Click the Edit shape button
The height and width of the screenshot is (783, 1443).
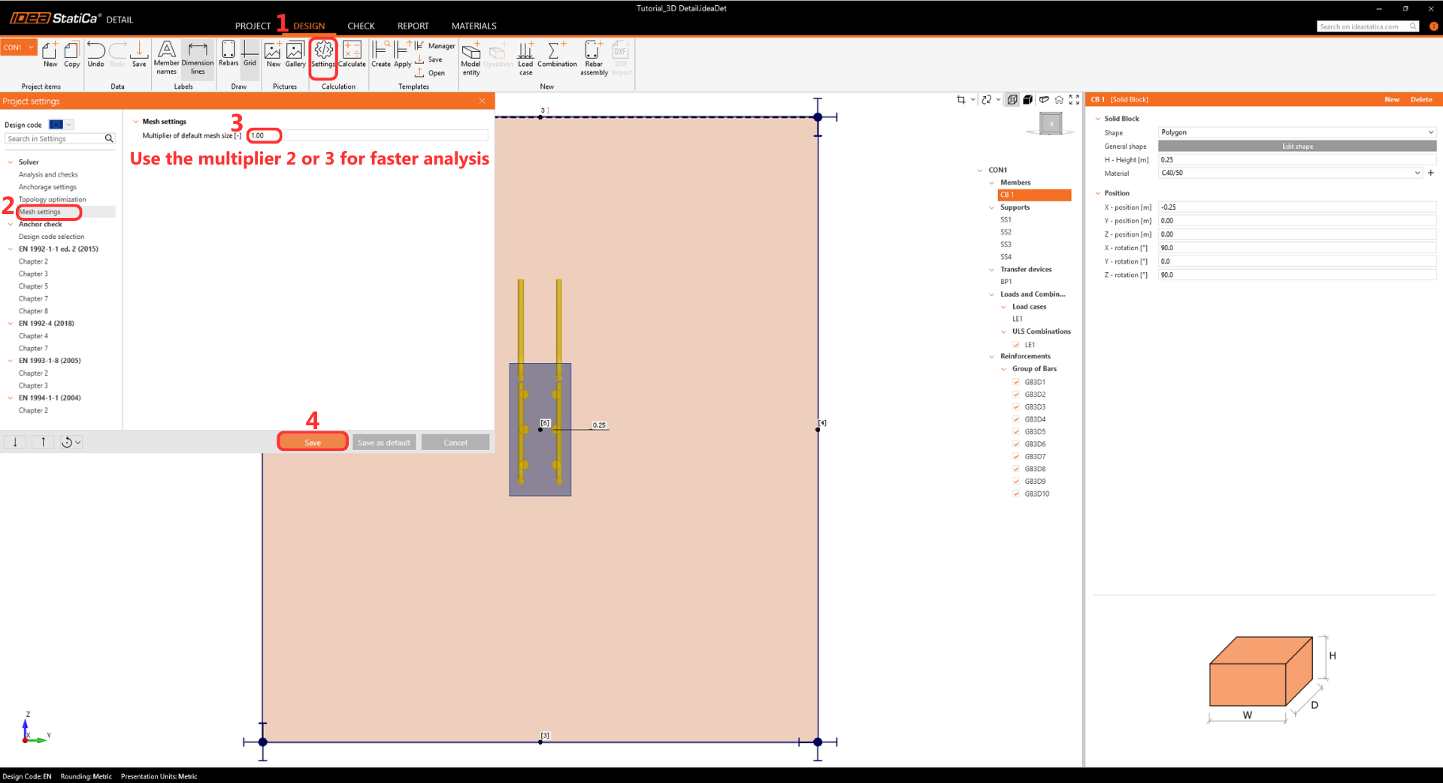1297,147
